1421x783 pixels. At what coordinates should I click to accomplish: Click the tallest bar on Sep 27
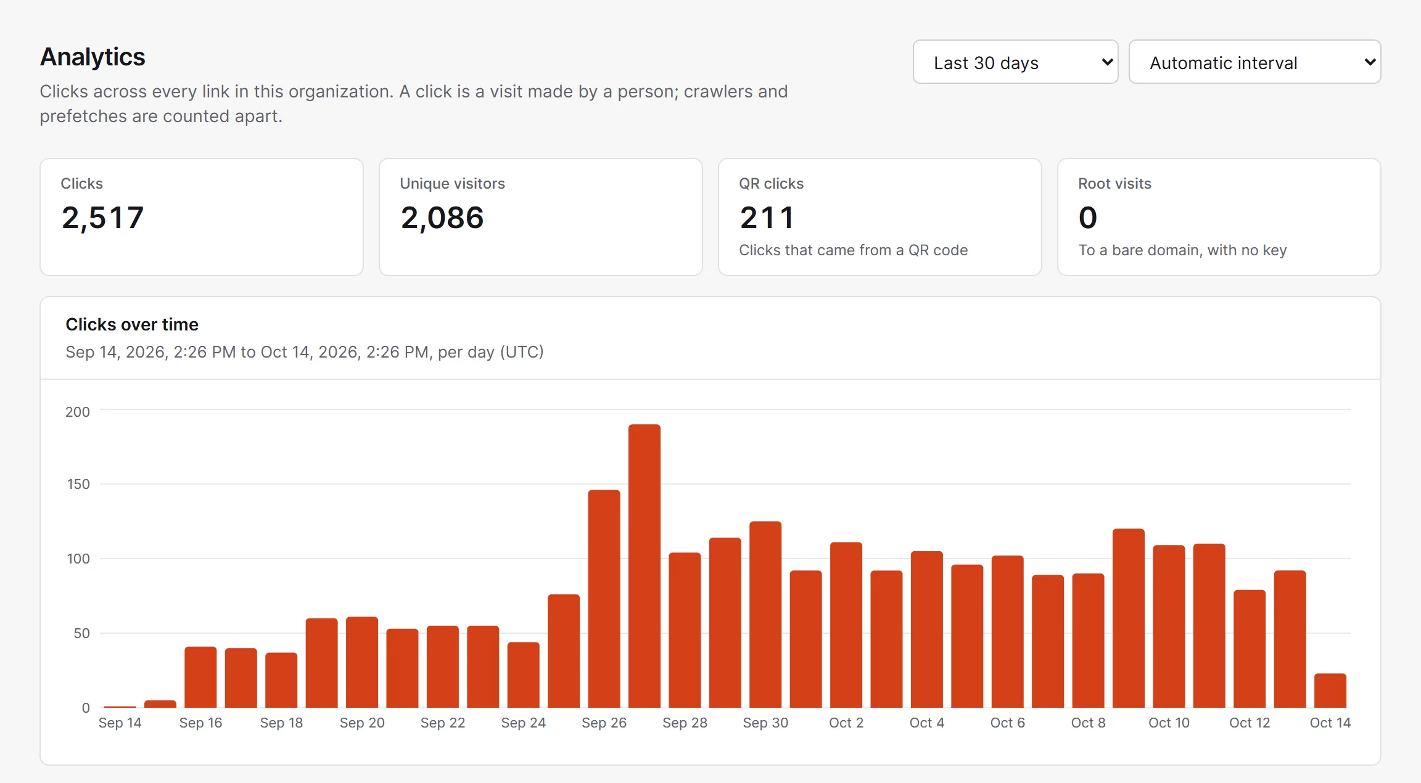[645, 566]
